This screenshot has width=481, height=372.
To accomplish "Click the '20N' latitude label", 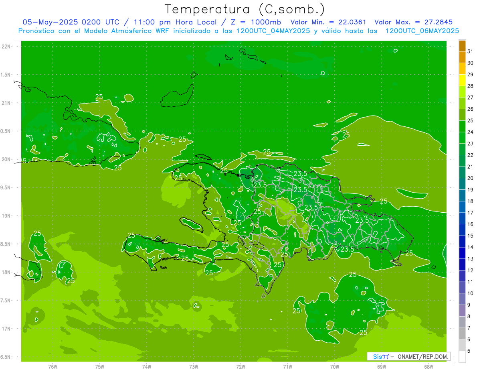I will click(x=6, y=160).
